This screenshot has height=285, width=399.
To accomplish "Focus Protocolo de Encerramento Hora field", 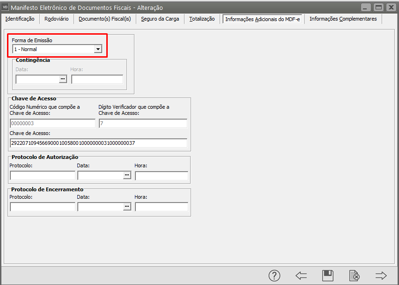I will tap(162, 207).
